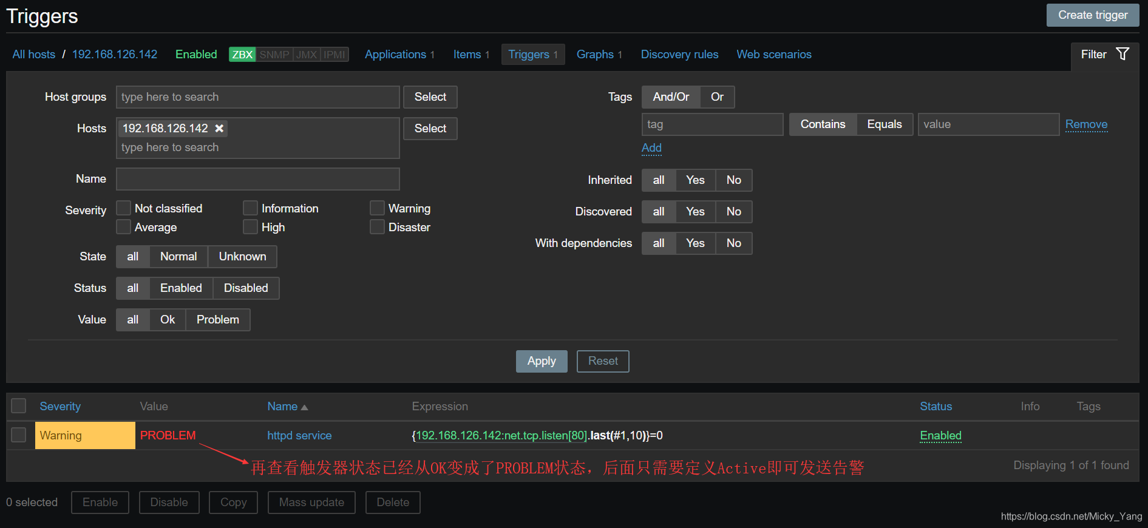Open the Triggers tab
The height and width of the screenshot is (528, 1148).
[x=532, y=54]
